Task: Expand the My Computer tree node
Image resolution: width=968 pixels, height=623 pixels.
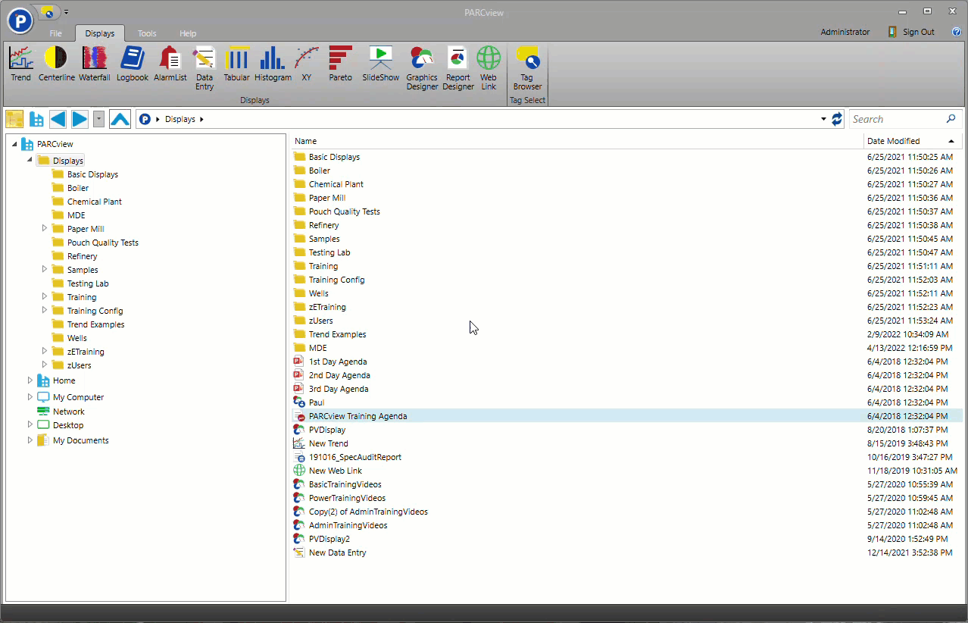Action: [x=30, y=396]
